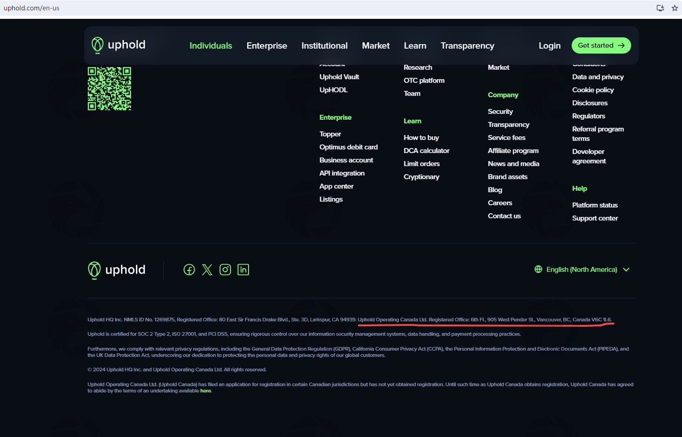Open the Team link

(412, 94)
